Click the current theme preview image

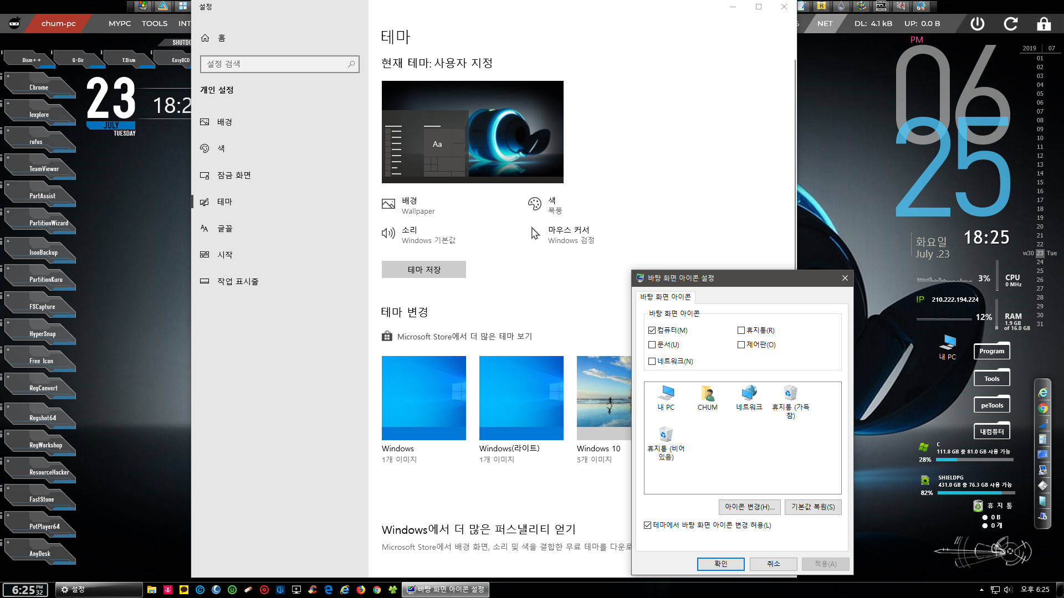coord(473,132)
